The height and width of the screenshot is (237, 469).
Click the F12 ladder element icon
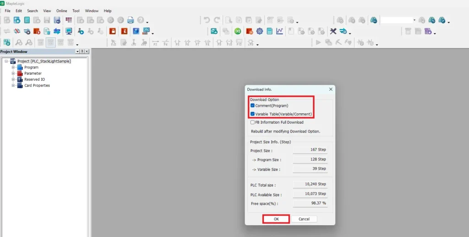click(239, 42)
